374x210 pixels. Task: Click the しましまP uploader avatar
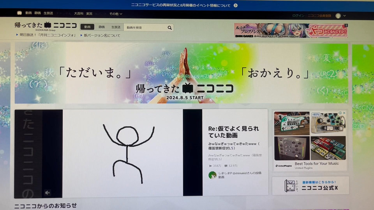[212, 175]
